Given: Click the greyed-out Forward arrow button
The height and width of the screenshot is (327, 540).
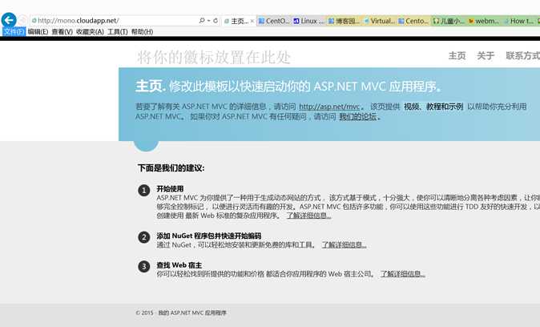Looking at the screenshot, I should tap(22, 20).
